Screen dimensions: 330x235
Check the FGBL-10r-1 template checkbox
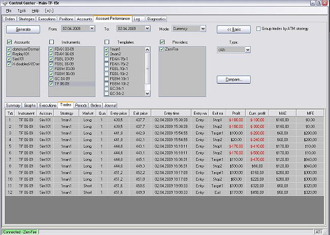point(106,70)
